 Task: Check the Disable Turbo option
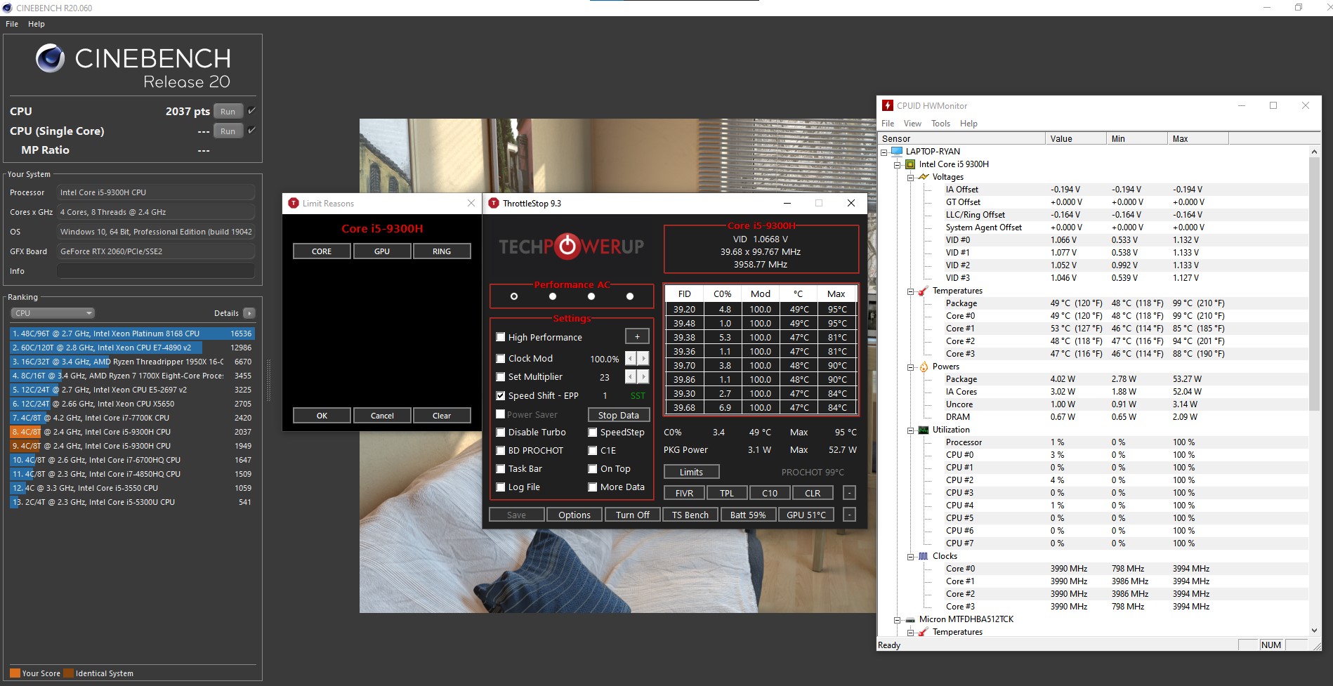coord(501,433)
